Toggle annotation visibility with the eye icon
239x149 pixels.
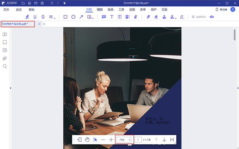212,17
